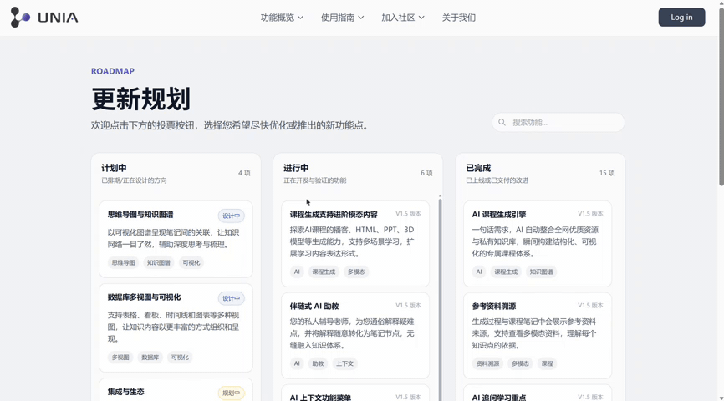Select 多模态 tag under 参考资料溯源
Viewport: 724px width, 401px height.
pyautogui.click(x=520, y=363)
